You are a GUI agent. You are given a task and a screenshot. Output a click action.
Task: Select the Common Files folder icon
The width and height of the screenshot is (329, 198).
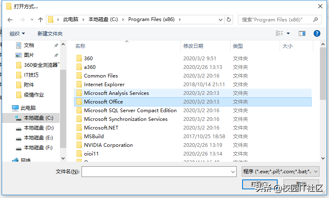(x=79, y=75)
